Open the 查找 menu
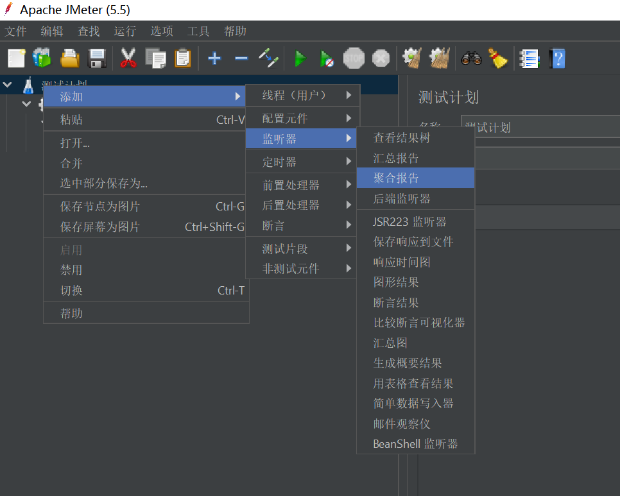The image size is (620, 496). pos(89,31)
